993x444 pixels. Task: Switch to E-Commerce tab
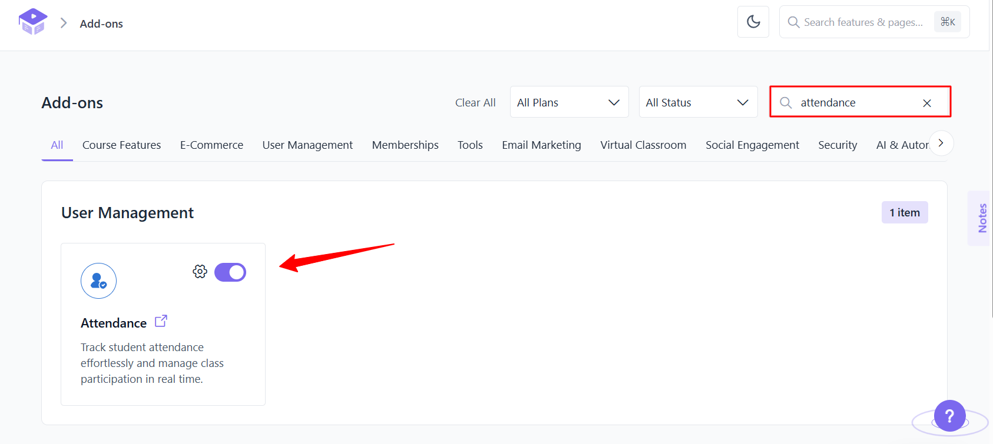(x=211, y=145)
